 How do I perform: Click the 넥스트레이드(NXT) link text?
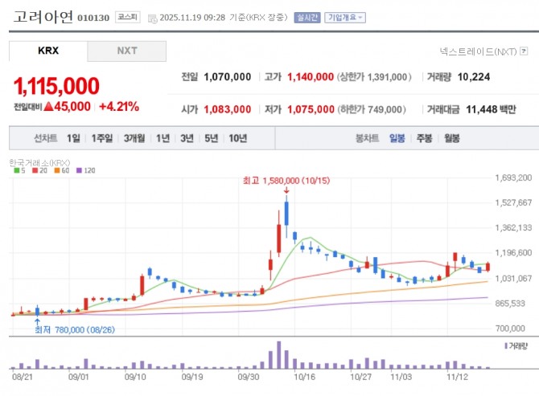click(478, 51)
